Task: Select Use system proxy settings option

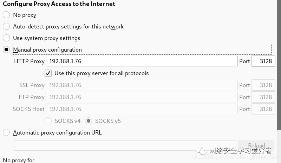Action: click(6, 38)
